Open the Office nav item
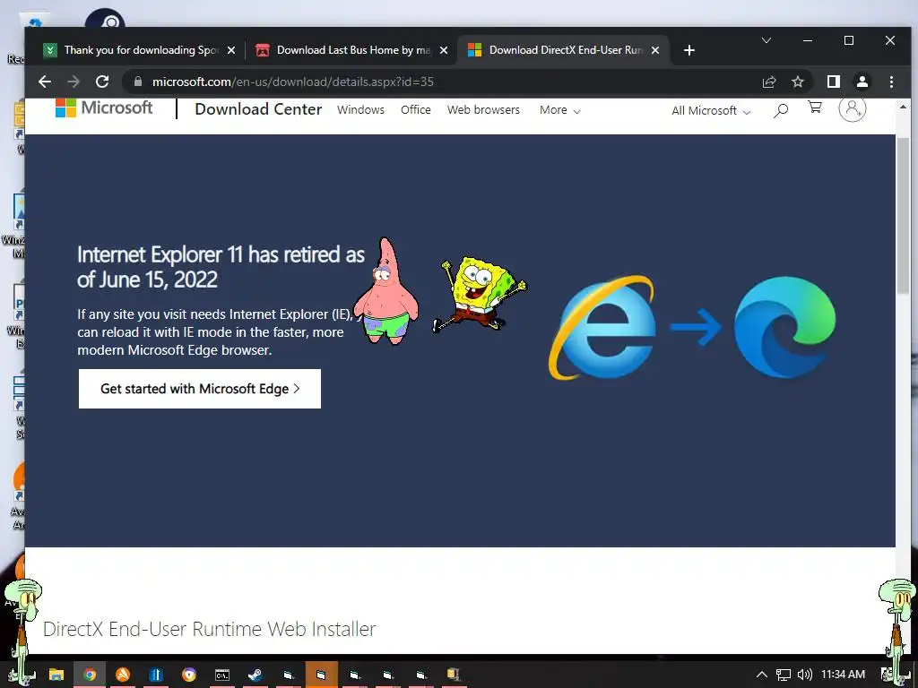The width and height of the screenshot is (918, 688). click(416, 110)
